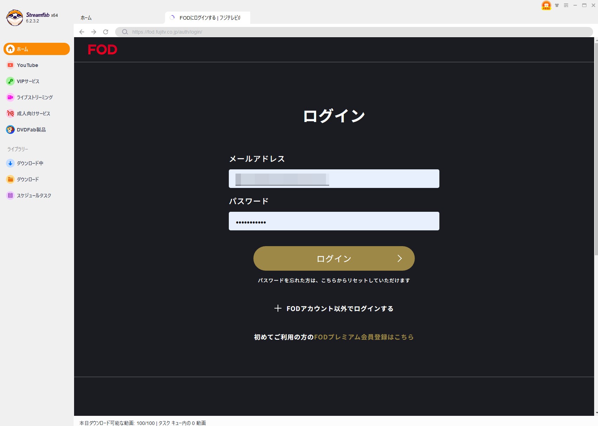Reload the page with refresh icon
Image resolution: width=598 pixels, height=426 pixels.
point(106,32)
